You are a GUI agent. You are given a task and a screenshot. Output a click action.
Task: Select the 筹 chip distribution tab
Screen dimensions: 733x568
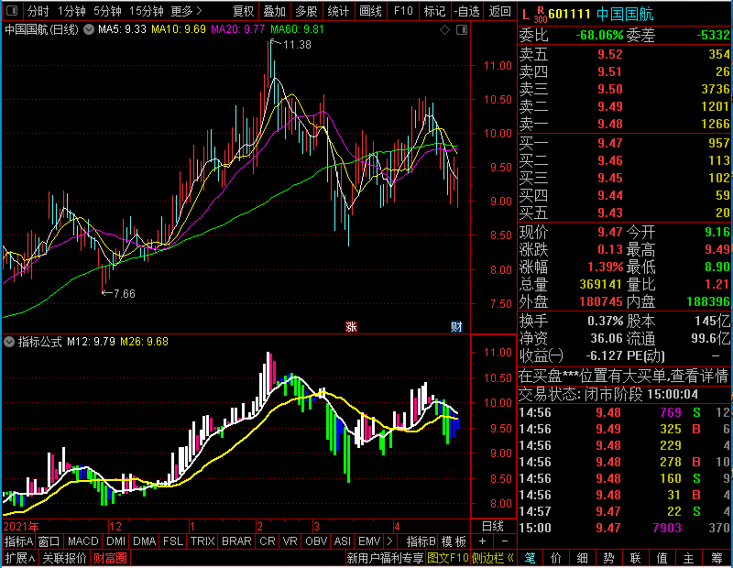point(717,558)
